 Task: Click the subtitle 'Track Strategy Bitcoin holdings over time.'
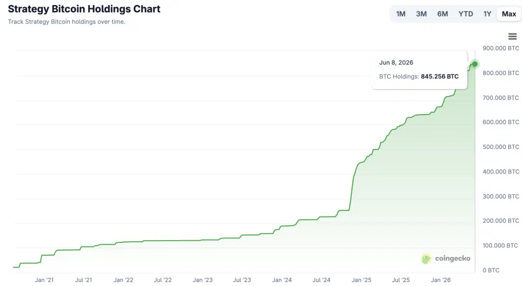pos(67,22)
